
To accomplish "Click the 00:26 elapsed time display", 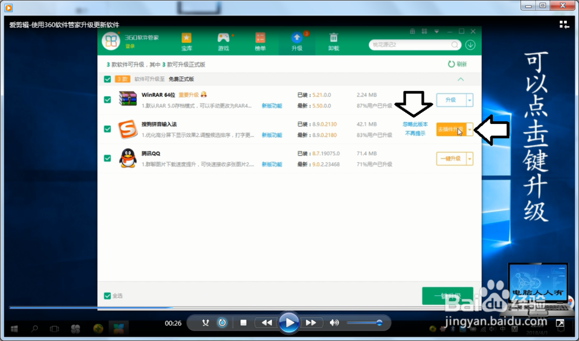I will [x=173, y=323].
